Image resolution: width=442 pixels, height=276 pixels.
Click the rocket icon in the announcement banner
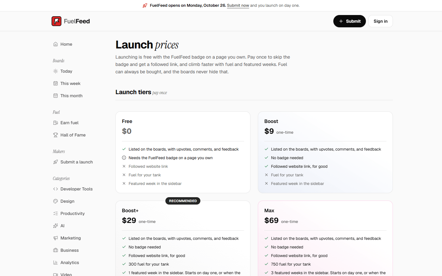145,6
